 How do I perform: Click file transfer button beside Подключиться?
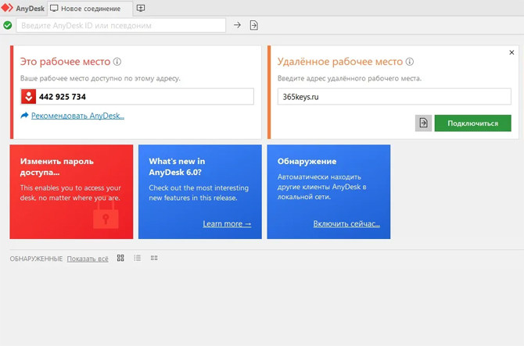(423, 123)
